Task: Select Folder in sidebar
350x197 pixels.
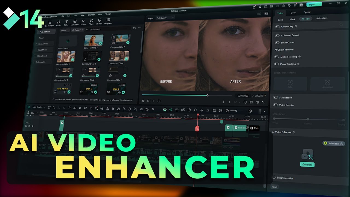Action: (41, 38)
